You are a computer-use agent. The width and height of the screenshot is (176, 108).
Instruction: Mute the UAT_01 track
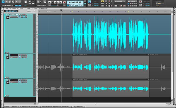click(x=20, y=15)
